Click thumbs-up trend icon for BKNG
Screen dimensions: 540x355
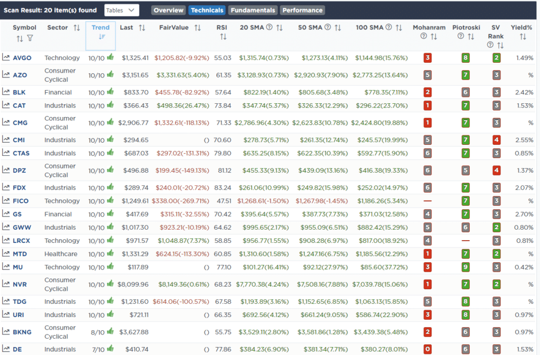click(x=110, y=331)
